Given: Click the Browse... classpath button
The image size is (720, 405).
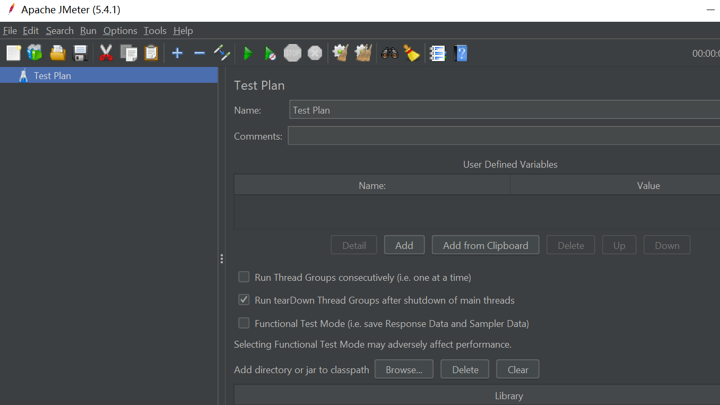Looking at the screenshot, I should pyautogui.click(x=404, y=369).
